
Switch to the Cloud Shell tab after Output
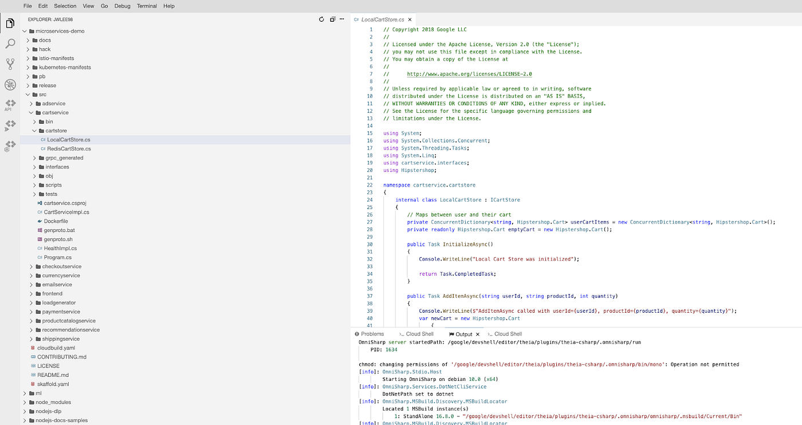click(x=505, y=334)
